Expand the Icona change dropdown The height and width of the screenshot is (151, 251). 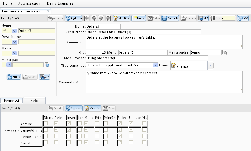point(210,65)
